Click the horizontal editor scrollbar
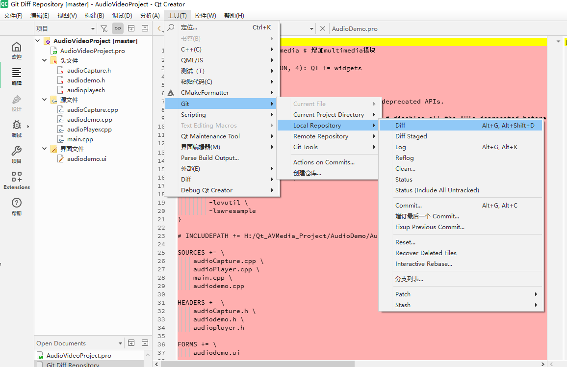 pyautogui.click(x=258, y=364)
